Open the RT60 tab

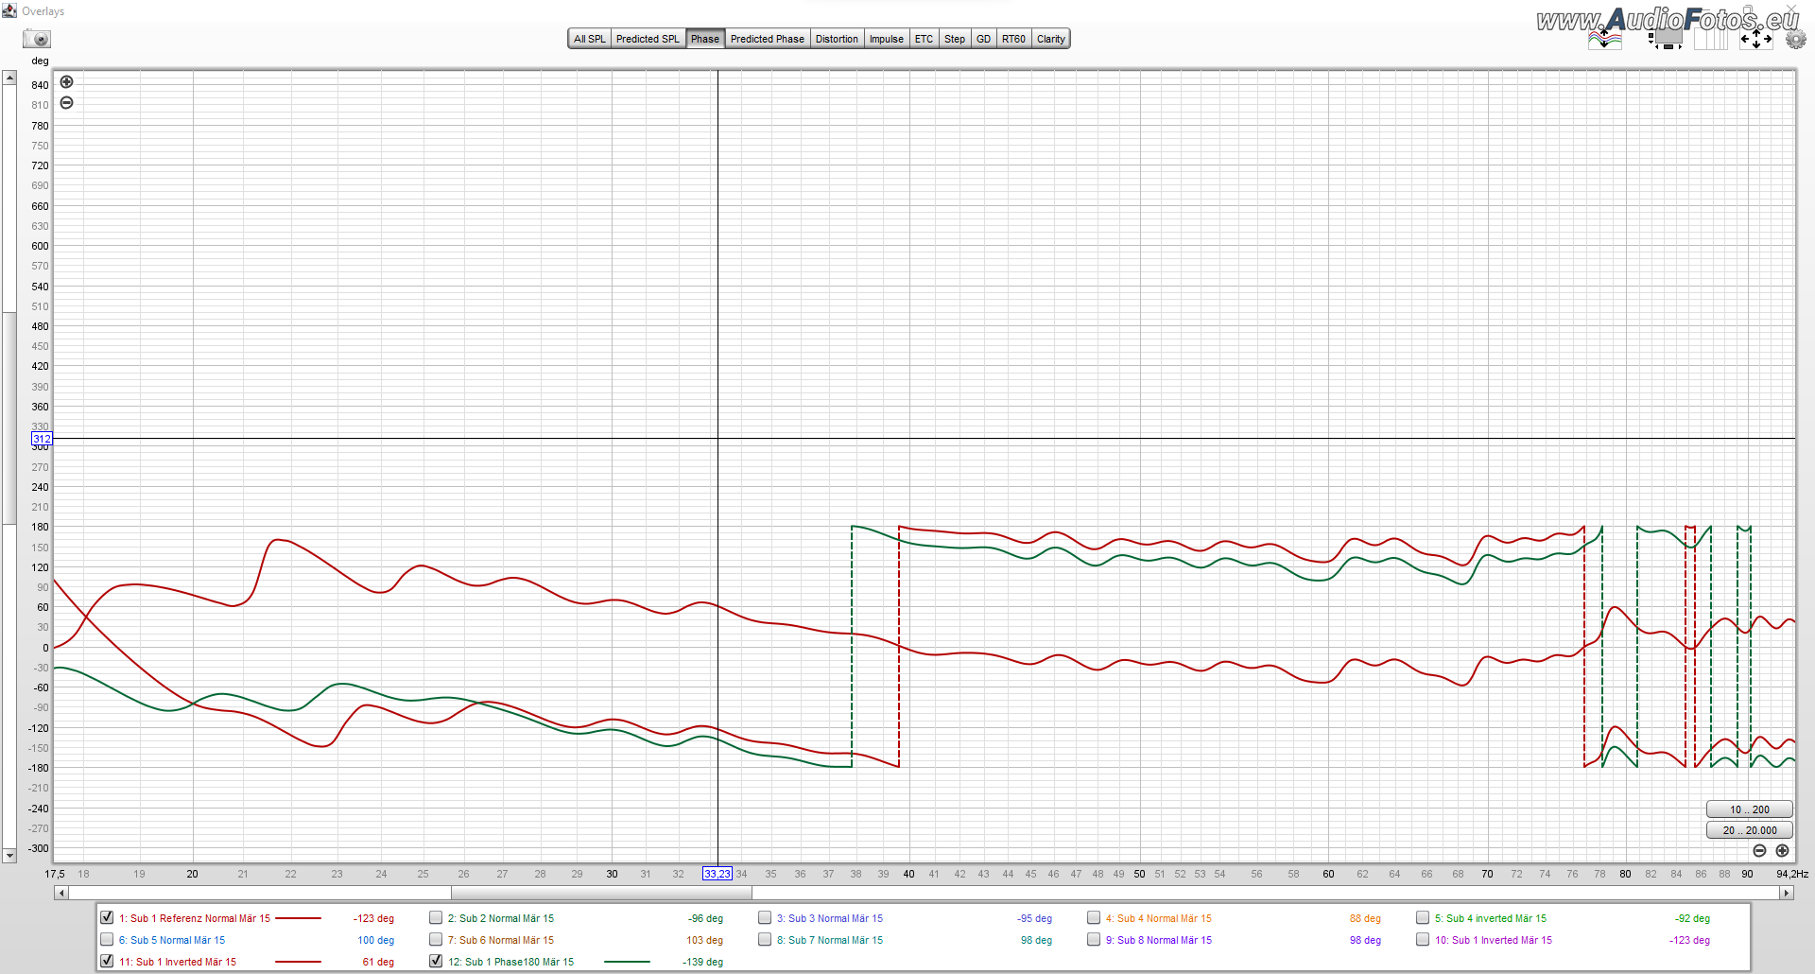[x=1014, y=39]
